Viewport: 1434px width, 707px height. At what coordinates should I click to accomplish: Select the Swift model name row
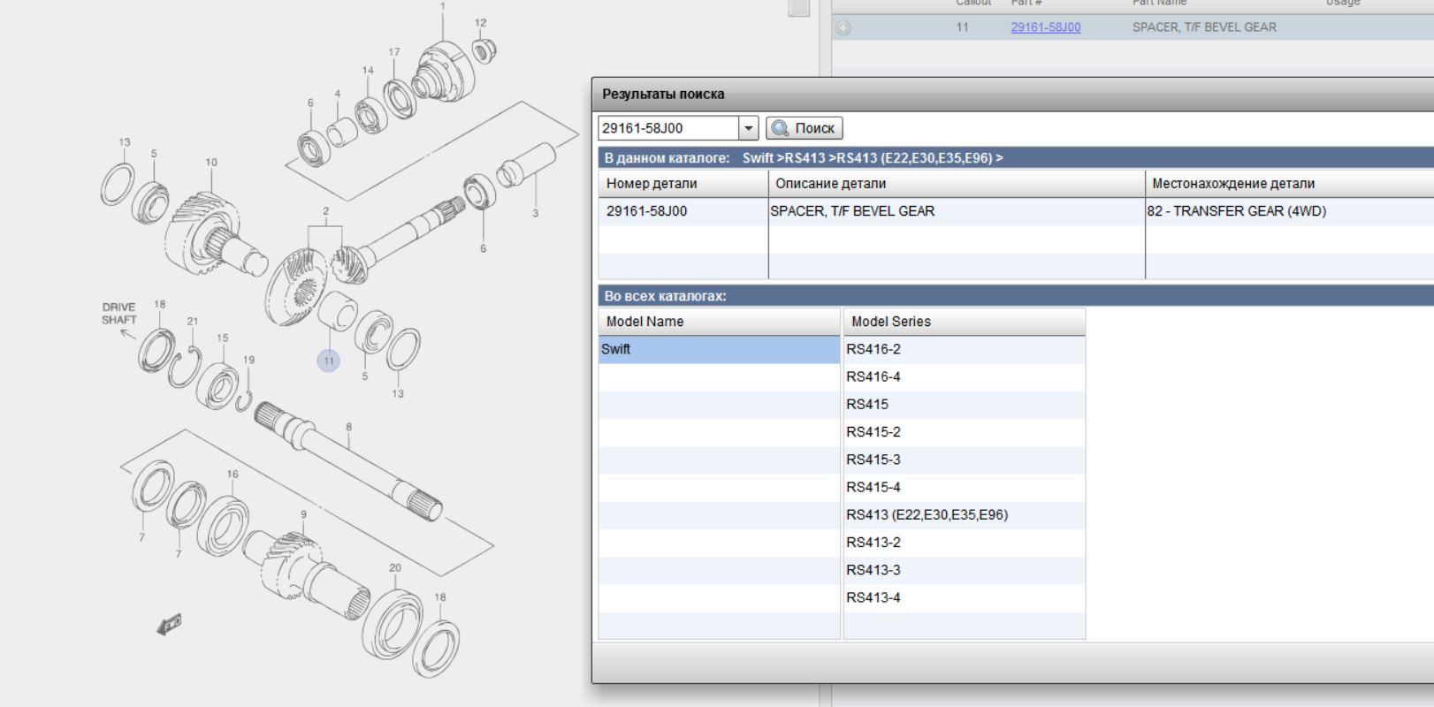pos(718,349)
